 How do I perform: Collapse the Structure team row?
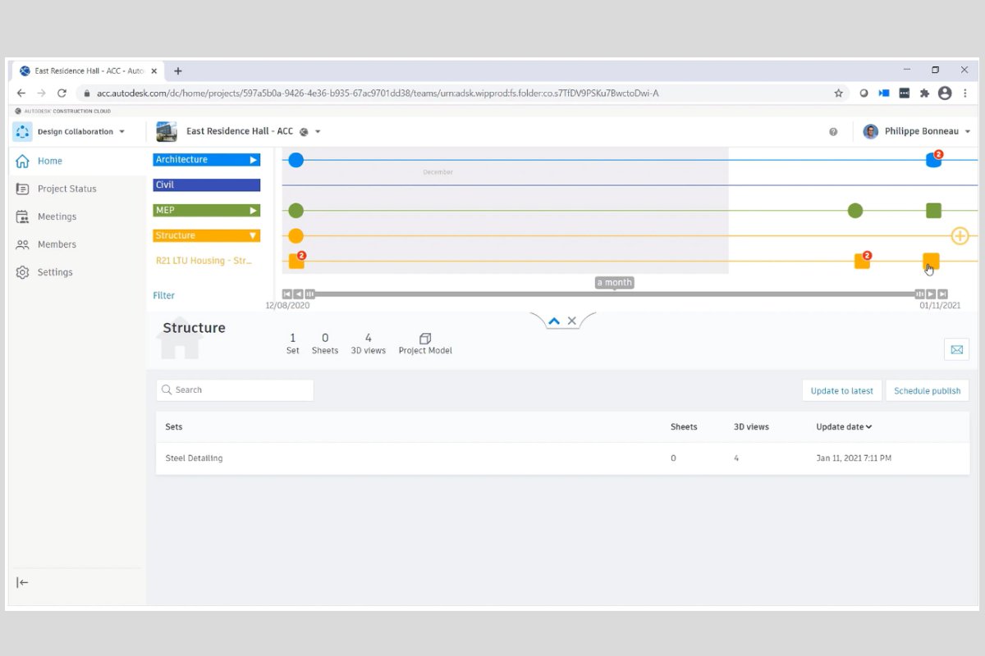tap(254, 236)
